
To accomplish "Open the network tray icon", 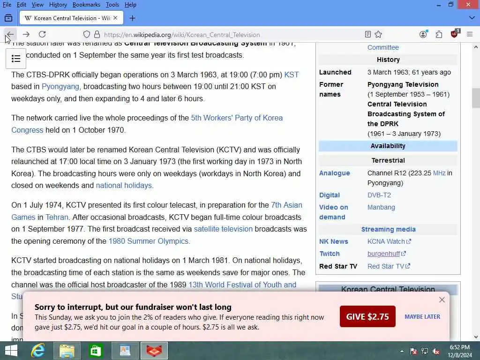I will pyautogui.click(x=425, y=351).
